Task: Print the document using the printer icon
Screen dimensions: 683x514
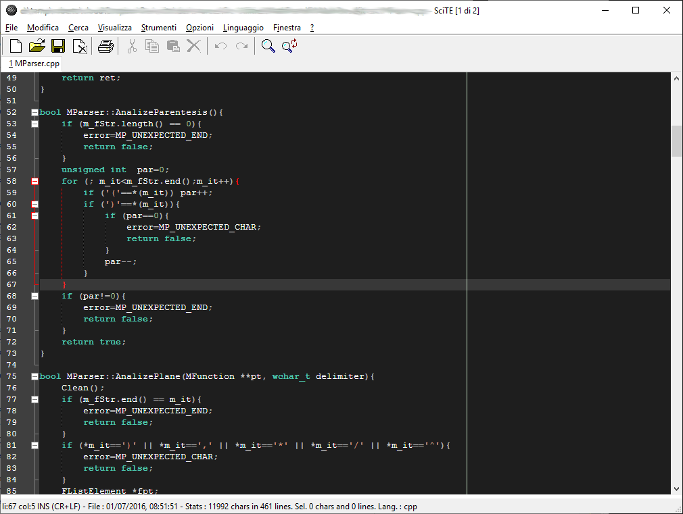Action: pyautogui.click(x=105, y=46)
